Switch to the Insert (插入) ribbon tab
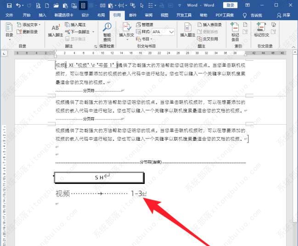Screen dimensions: 298x246 pyautogui.click(x=42, y=15)
